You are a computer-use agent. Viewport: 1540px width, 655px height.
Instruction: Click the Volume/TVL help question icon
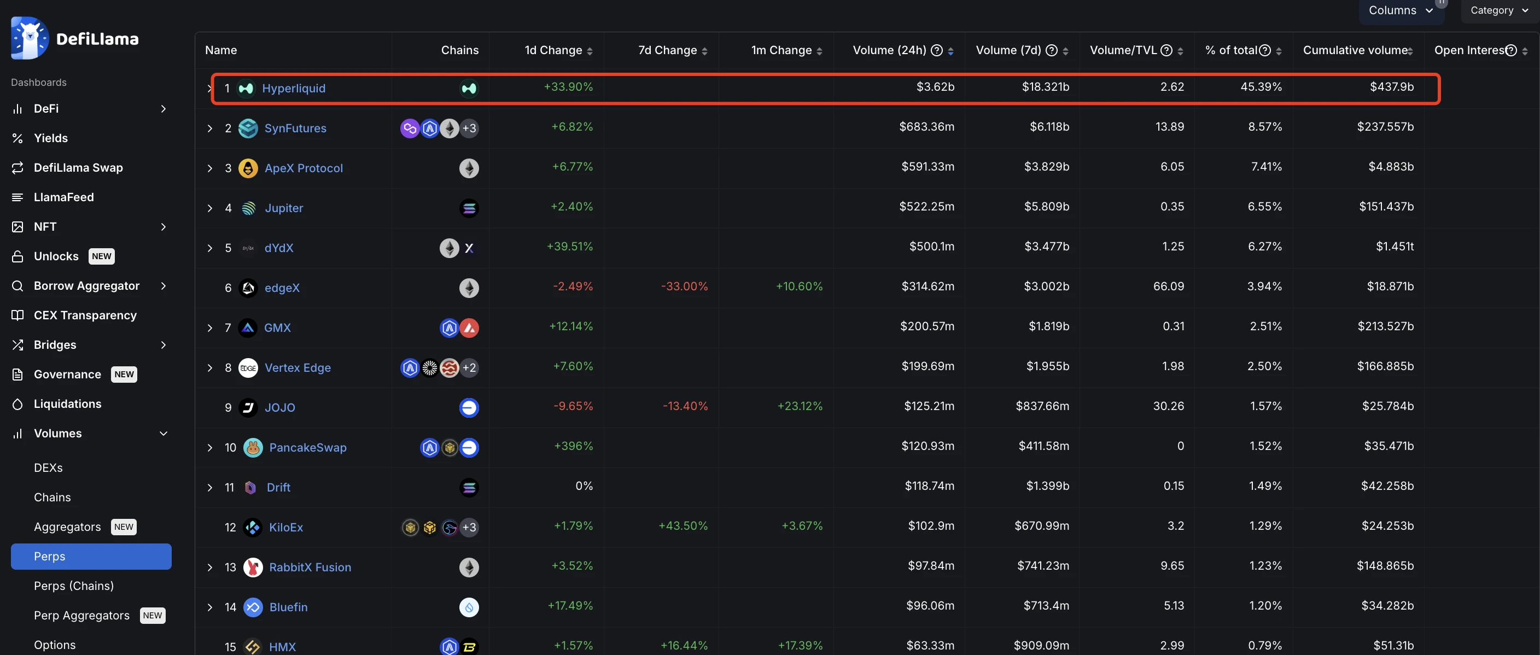pyautogui.click(x=1166, y=50)
